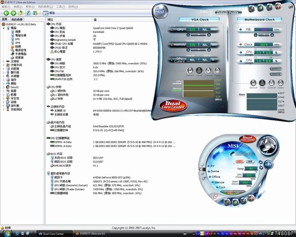Click the reddish fourth icon atop the large MSI panel
Image resolution: width=296 pixels, height=237 pixels.
point(278,6)
